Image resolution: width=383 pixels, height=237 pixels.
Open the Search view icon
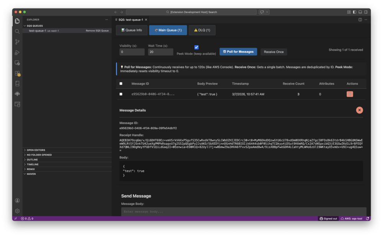[x=17, y=31]
